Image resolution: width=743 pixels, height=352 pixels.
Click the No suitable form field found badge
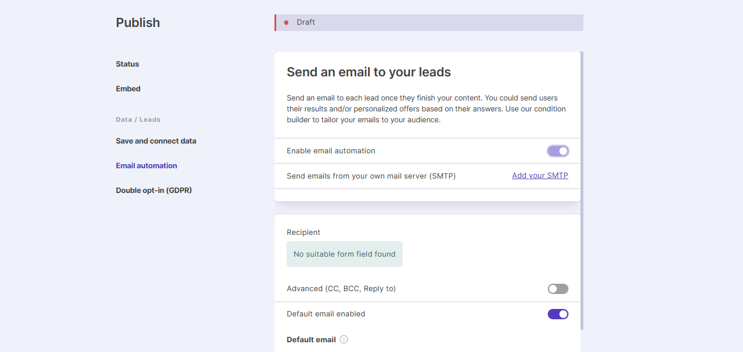coord(344,254)
